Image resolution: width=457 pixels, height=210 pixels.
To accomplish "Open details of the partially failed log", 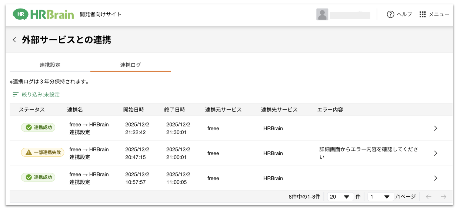I will tap(436, 153).
